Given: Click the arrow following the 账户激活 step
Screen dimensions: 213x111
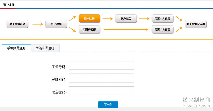Looking at the screenshot, I should pos(144,19).
